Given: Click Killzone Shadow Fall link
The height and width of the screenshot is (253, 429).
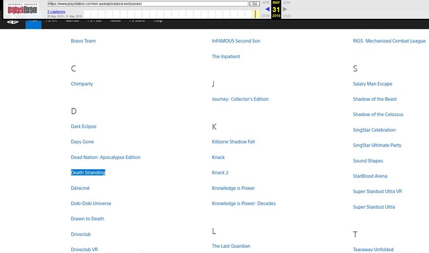Looking at the screenshot, I should 233,142.
